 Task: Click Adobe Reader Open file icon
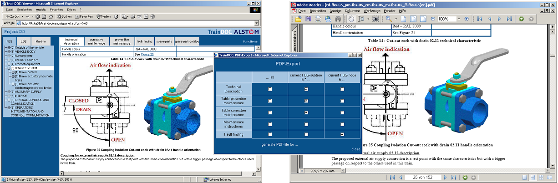tap(298, 19)
